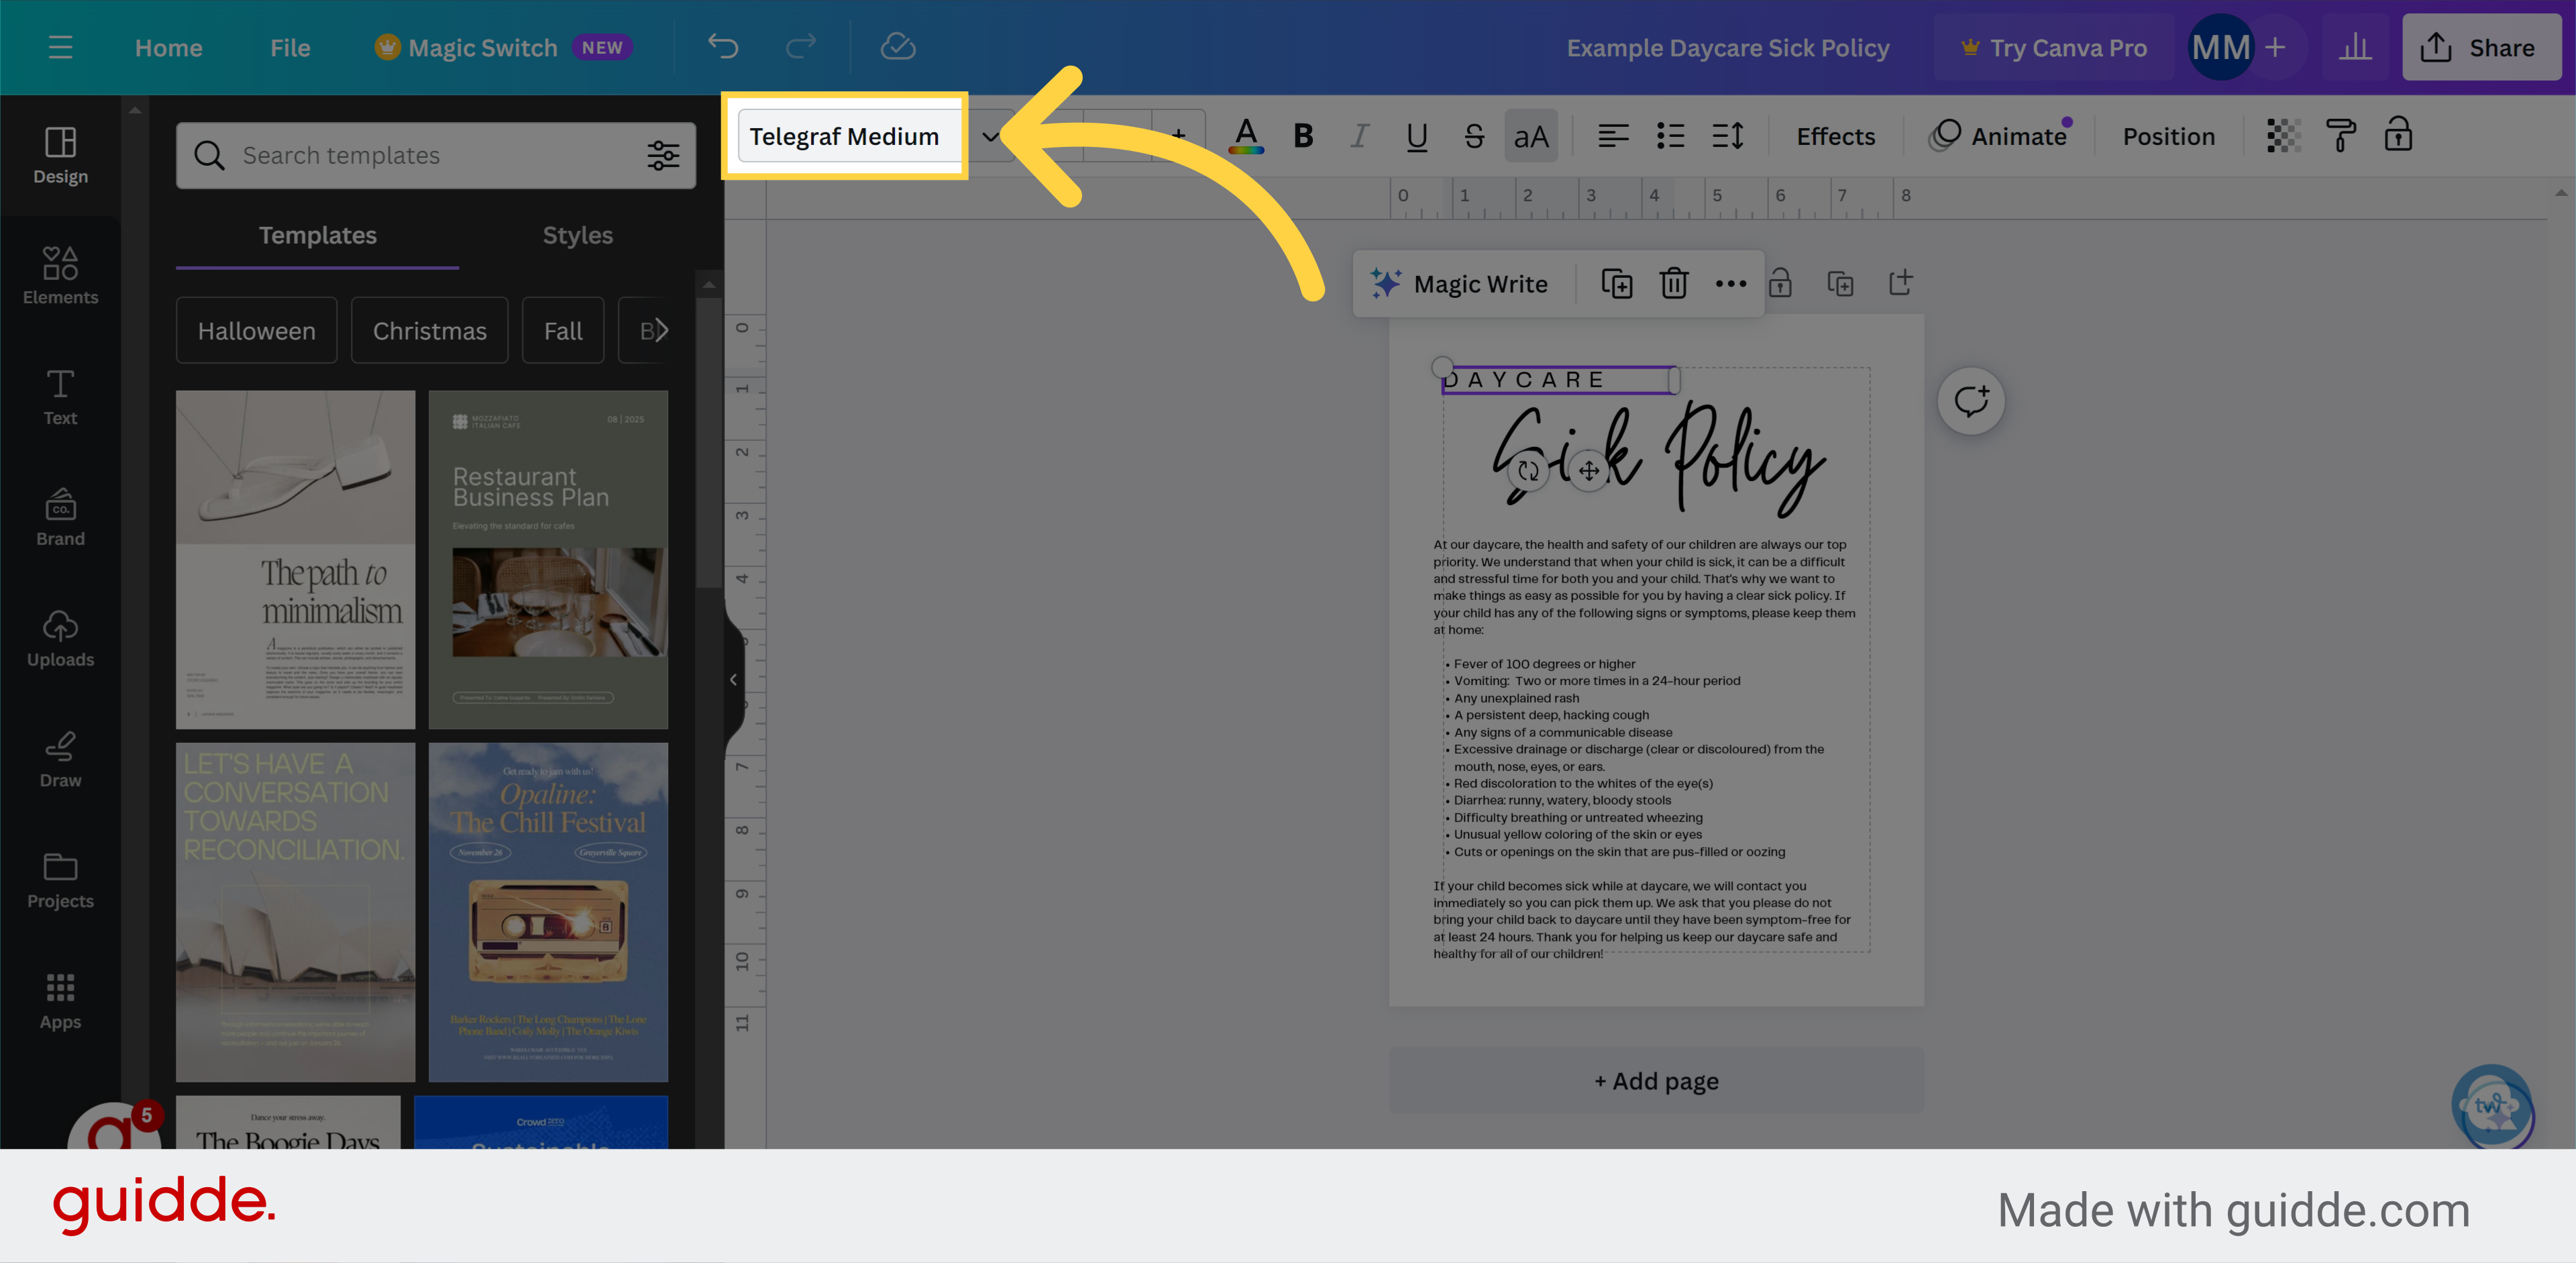Open the analytics bar chart icon
The image size is (2576, 1263).
pyautogui.click(x=2354, y=47)
